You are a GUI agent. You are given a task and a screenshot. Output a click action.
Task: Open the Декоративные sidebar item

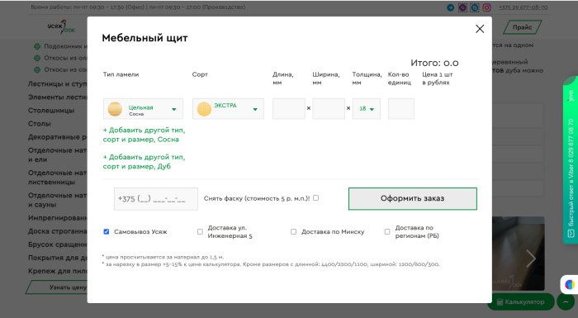58,137
